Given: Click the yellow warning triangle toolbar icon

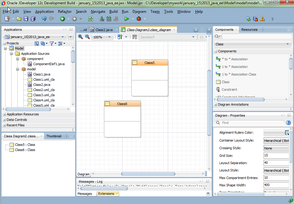Looking at the screenshot, I should point(262,19).
